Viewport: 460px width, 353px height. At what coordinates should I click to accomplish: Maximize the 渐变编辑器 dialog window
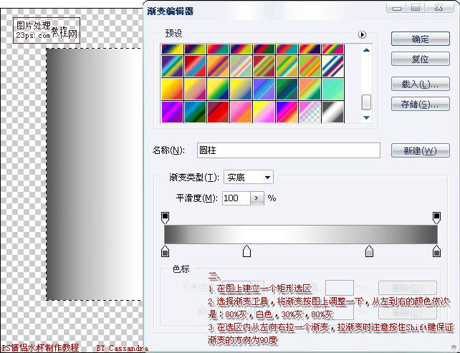pyautogui.click(x=416, y=8)
